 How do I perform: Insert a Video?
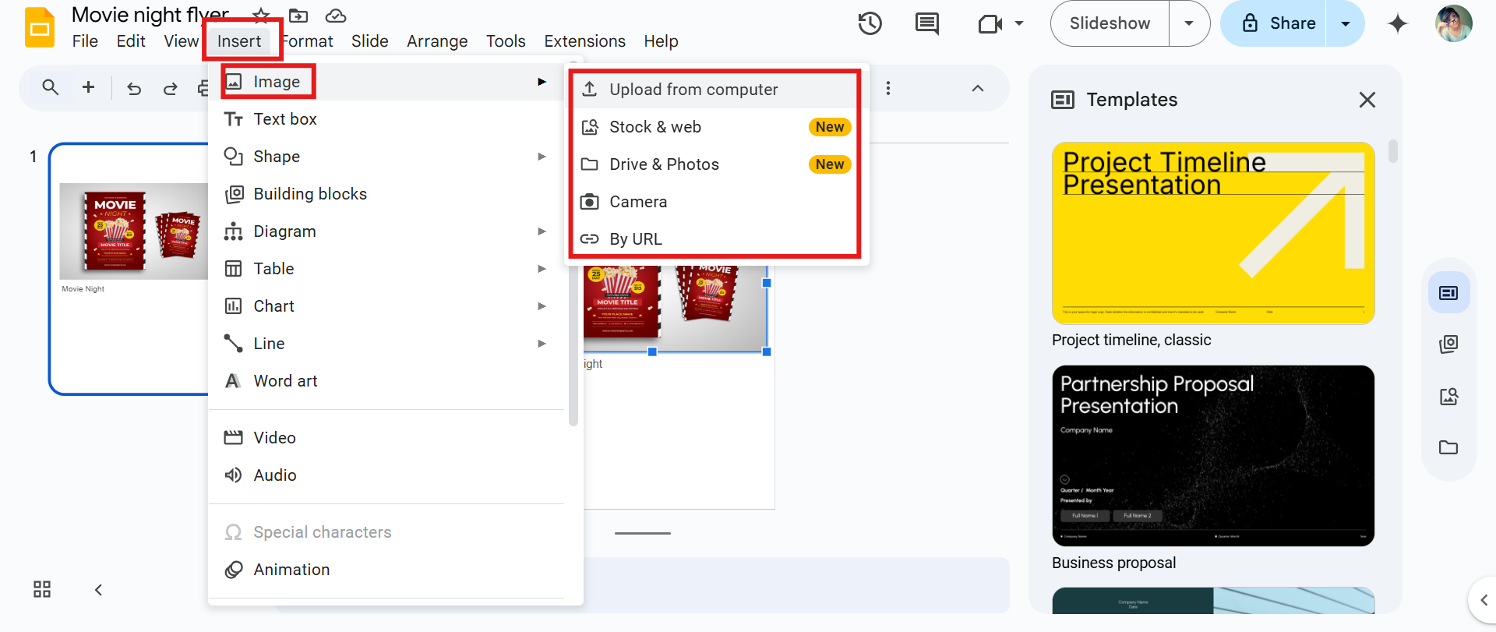(x=386, y=438)
